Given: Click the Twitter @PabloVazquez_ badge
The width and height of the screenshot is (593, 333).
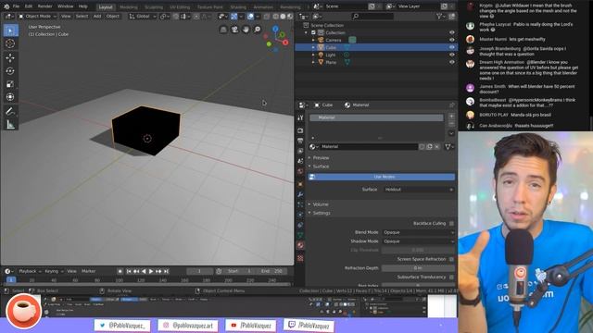Looking at the screenshot, I should pyautogui.click(x=122, y=325).
